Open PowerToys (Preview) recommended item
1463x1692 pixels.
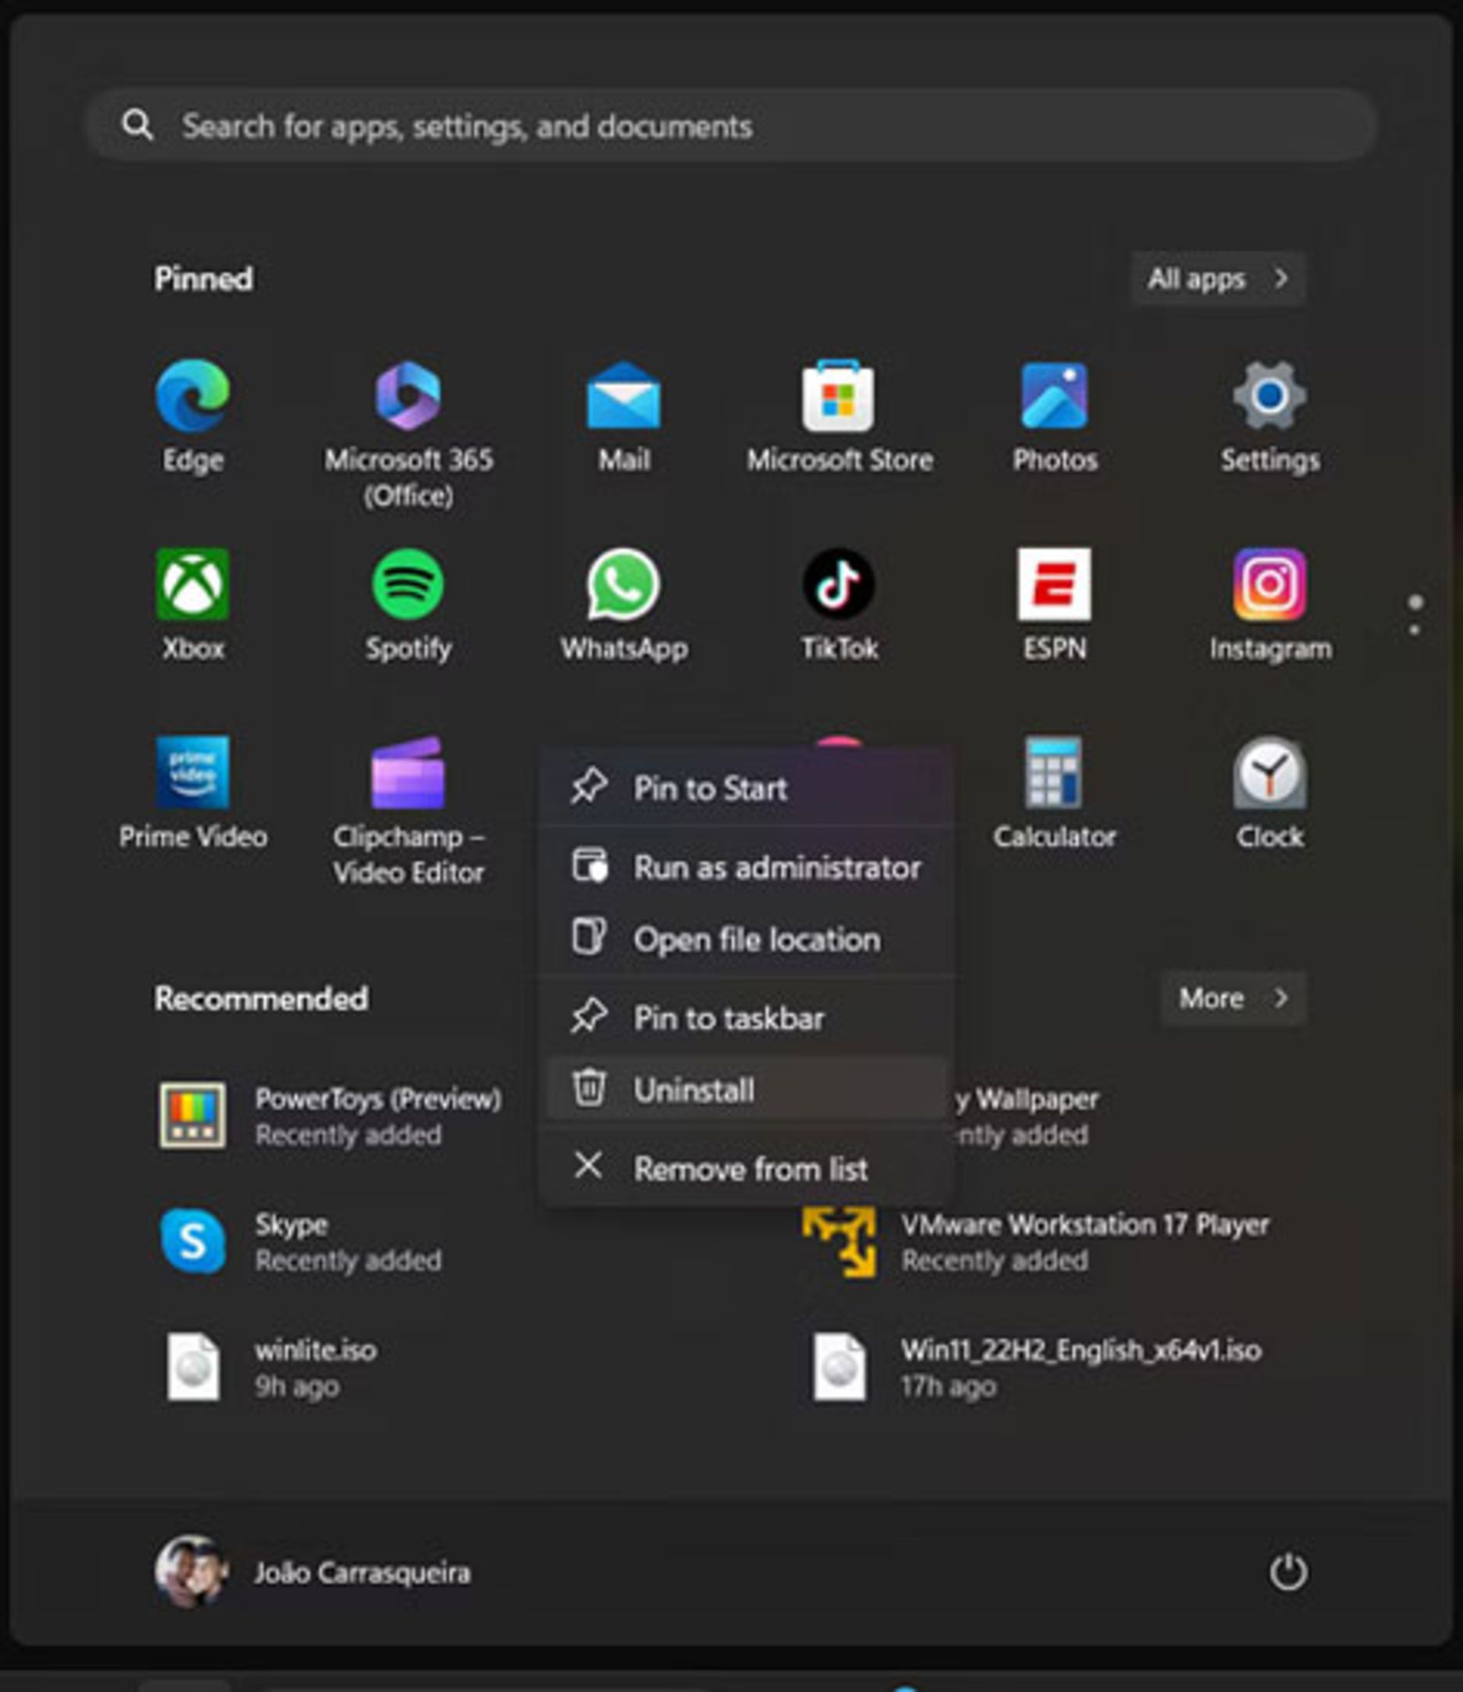coord(330,1115)
